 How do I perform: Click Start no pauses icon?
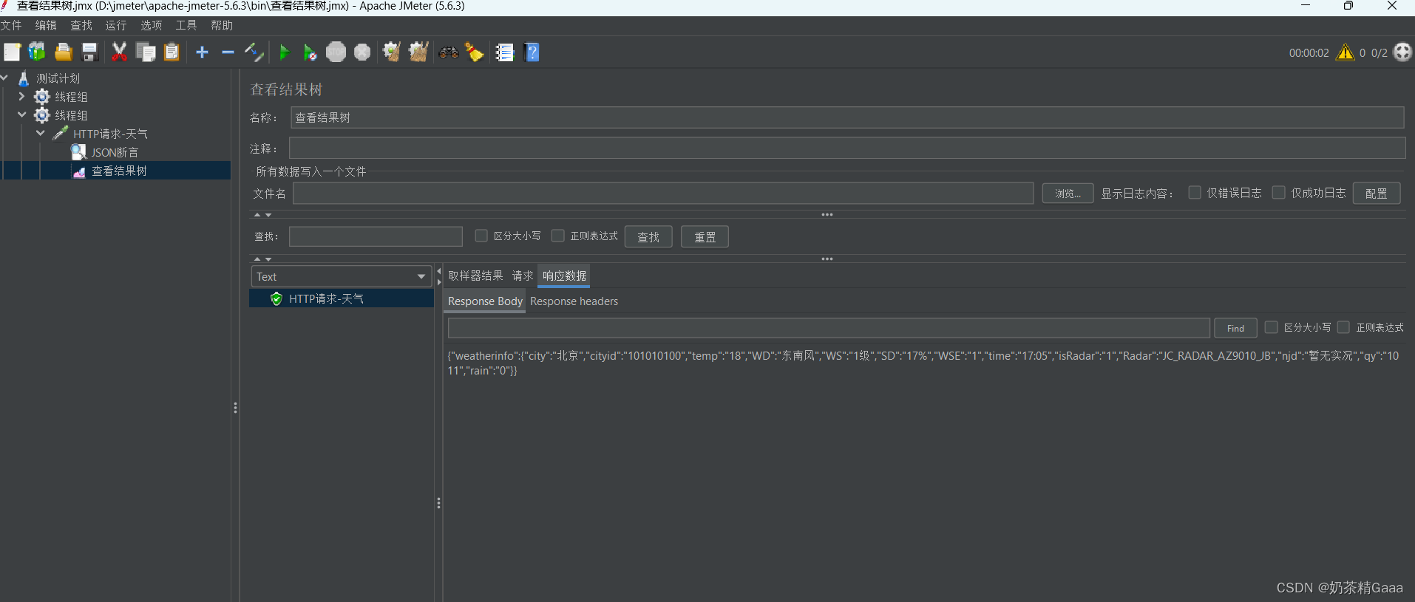(310, 52)
